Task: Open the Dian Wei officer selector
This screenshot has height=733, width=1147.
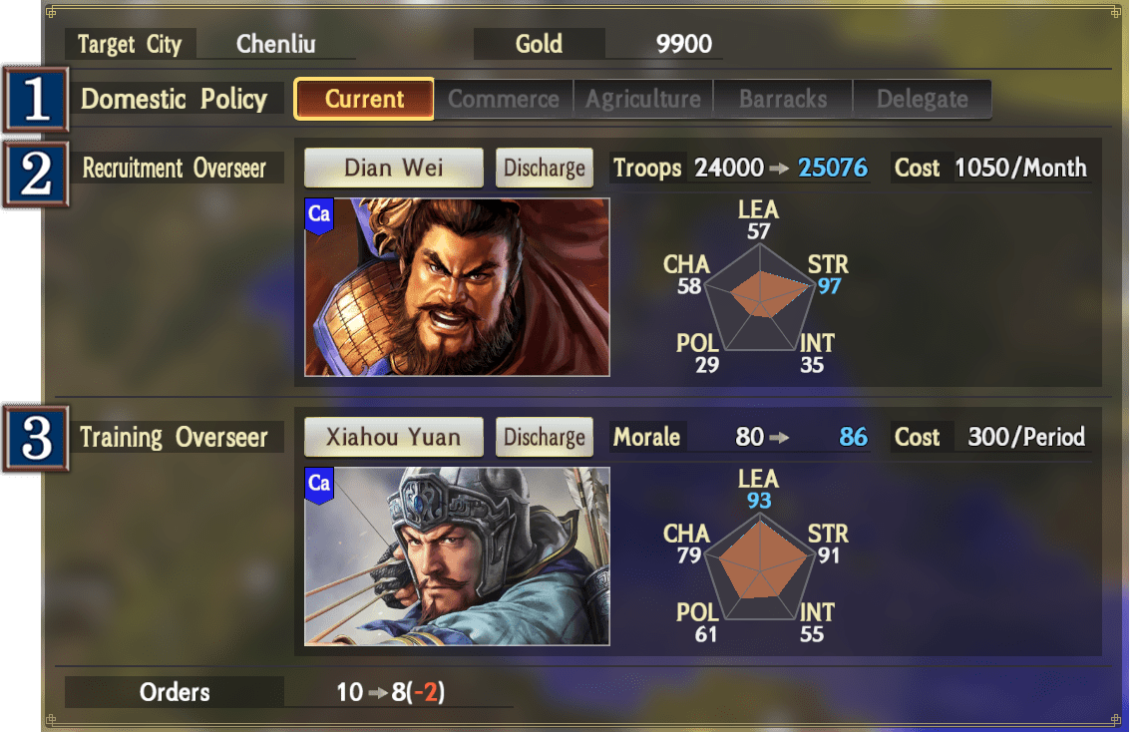Action: point(394,168)
